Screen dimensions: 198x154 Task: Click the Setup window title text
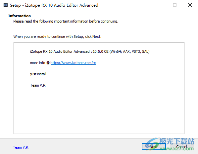pos(54,5)
